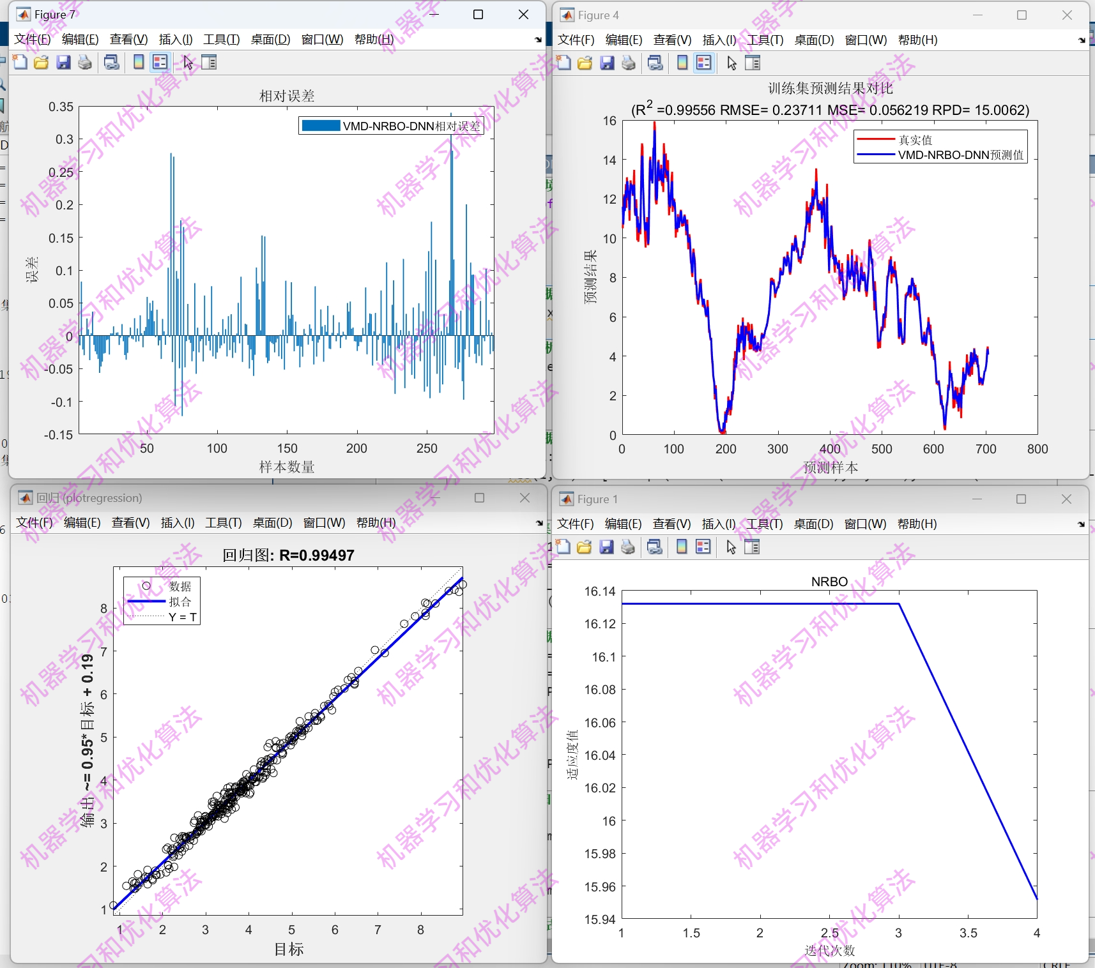Open 窗口(W) menu in Figure 4
Viewport: 1095px width, 968px height.
(x=866, y=40)
